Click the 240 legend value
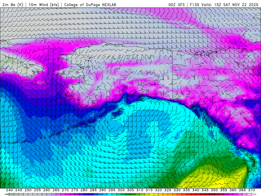This screenshot has height=196, width=261. coord(9,190)
